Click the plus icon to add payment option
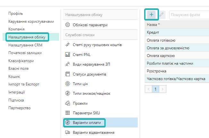The image size is (209, 138). (152, 15)
